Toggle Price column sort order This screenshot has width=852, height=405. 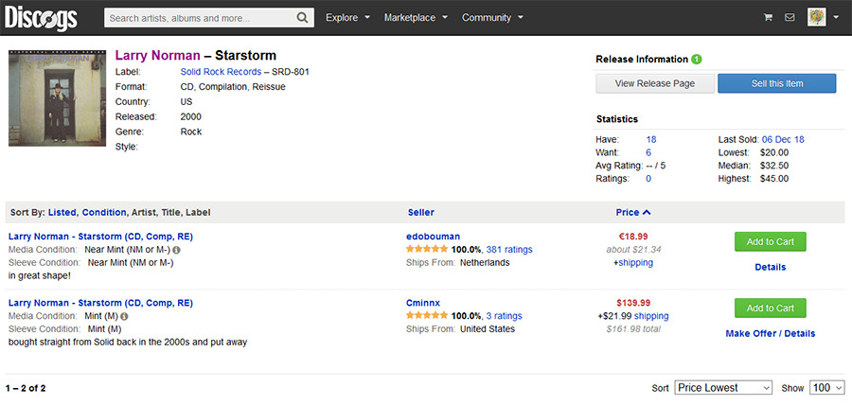click(633, 212)
